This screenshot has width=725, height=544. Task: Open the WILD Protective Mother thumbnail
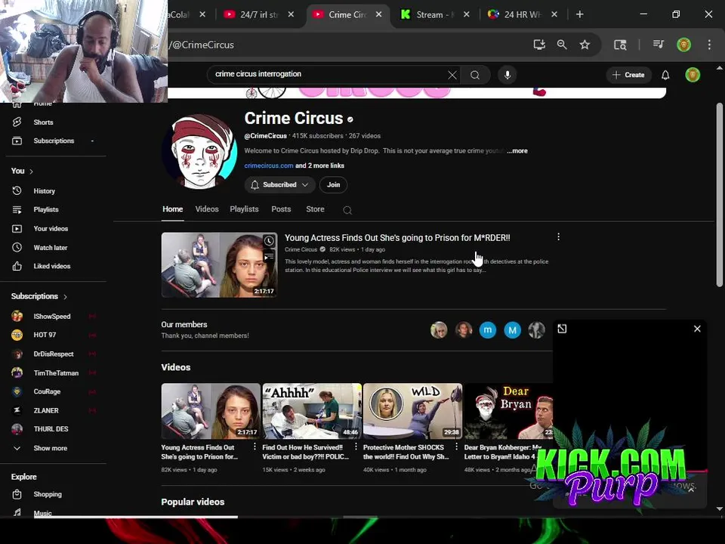[x=412, y=411]
